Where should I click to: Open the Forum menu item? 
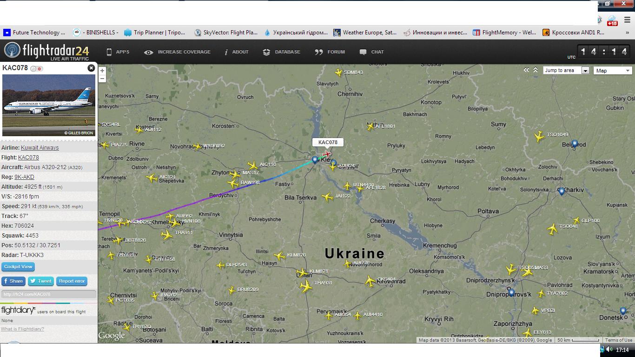(x=330, y=52)
